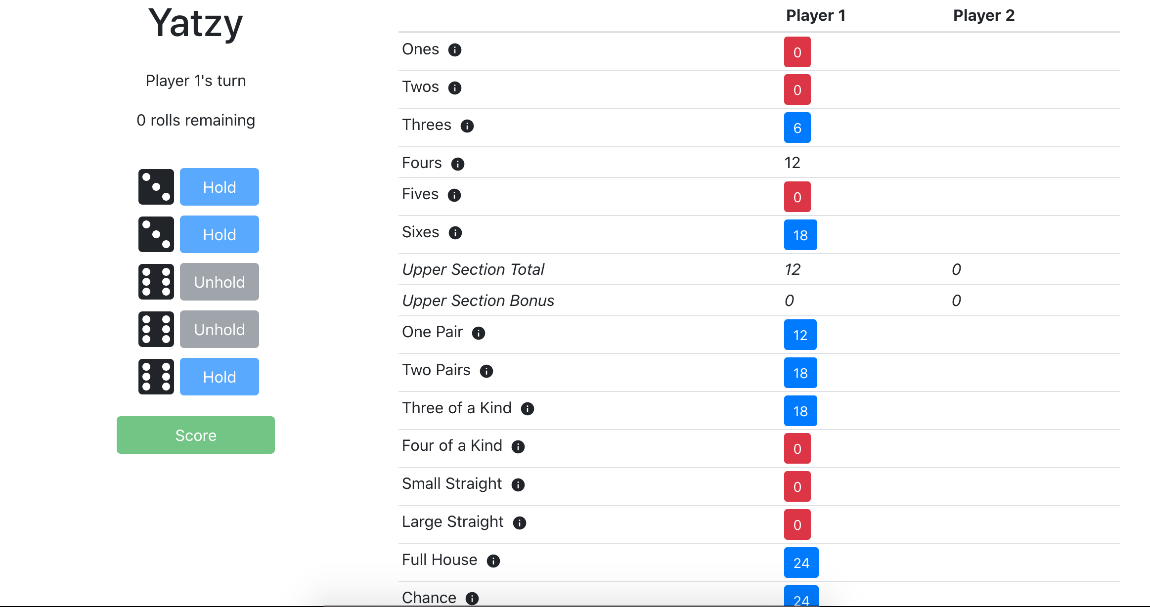Screen dimensions: 1150x607
Task: Hold the last die showing six
Action: [x=220, y=377]
